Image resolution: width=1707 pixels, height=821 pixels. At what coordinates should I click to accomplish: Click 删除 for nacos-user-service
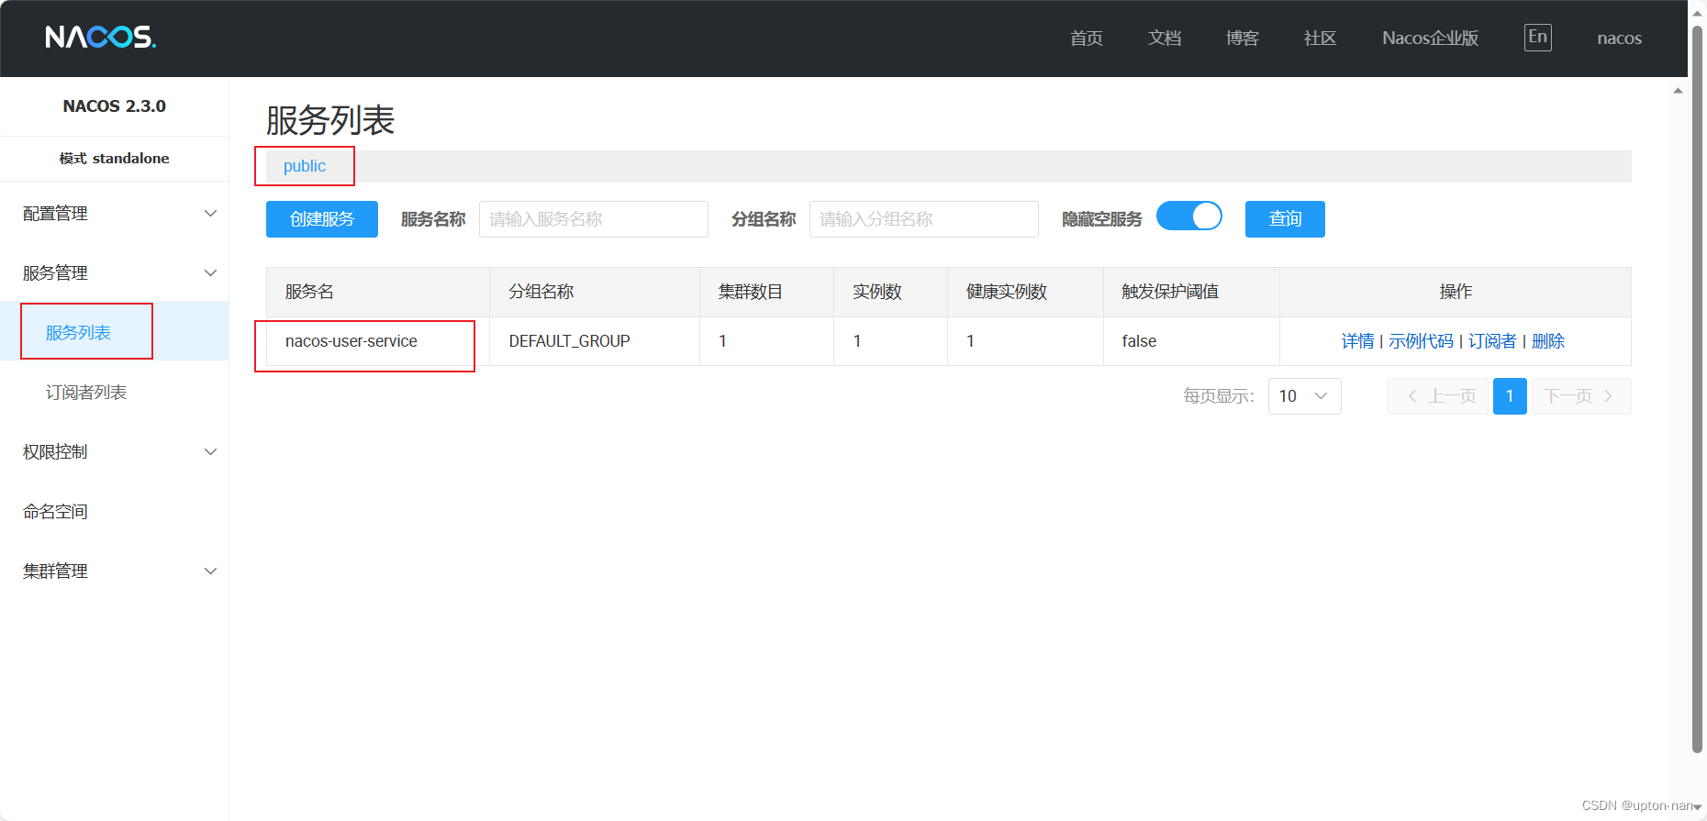pyautogui.click(x=1548, y=341)
